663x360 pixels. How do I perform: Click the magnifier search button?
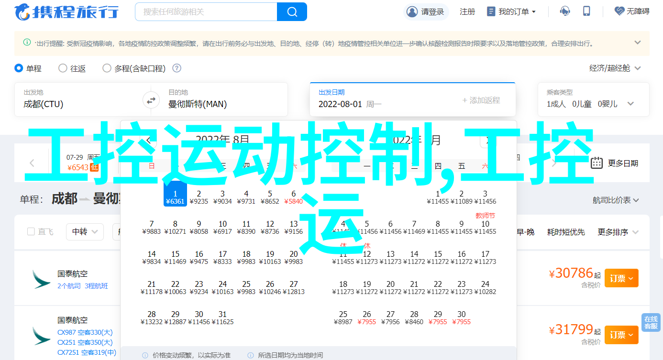pyautogui.click(x=292, y=11)
